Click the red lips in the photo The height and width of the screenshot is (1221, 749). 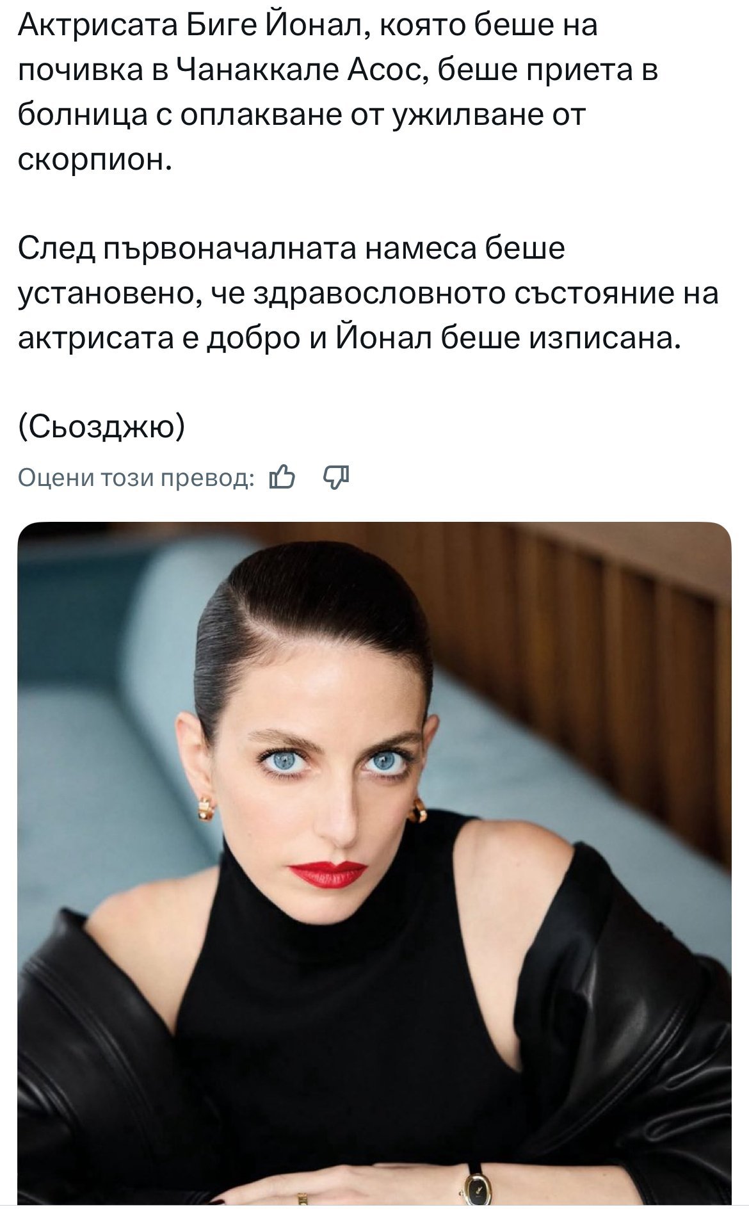tap(328, 873)
